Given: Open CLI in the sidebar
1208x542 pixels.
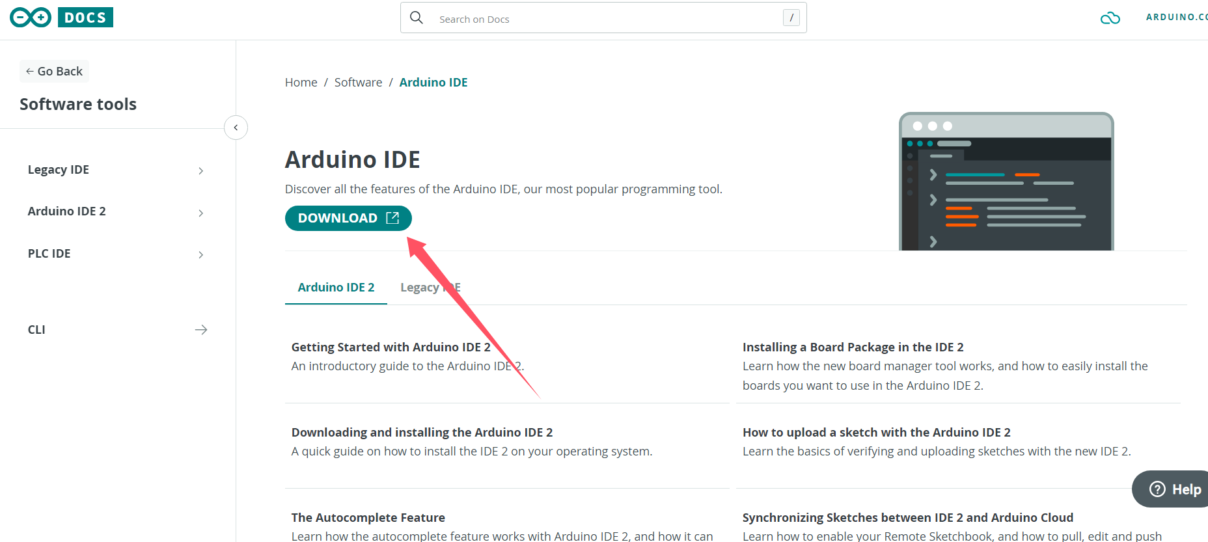Looking at the screenshot, I should tap(36, 330).
